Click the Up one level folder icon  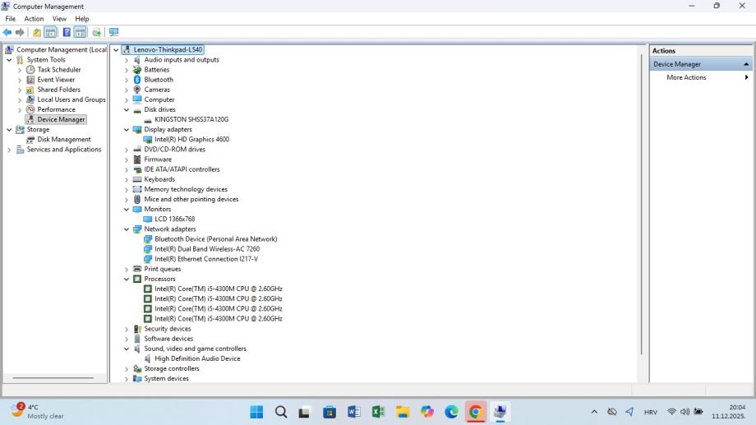[x=37, y=32]
